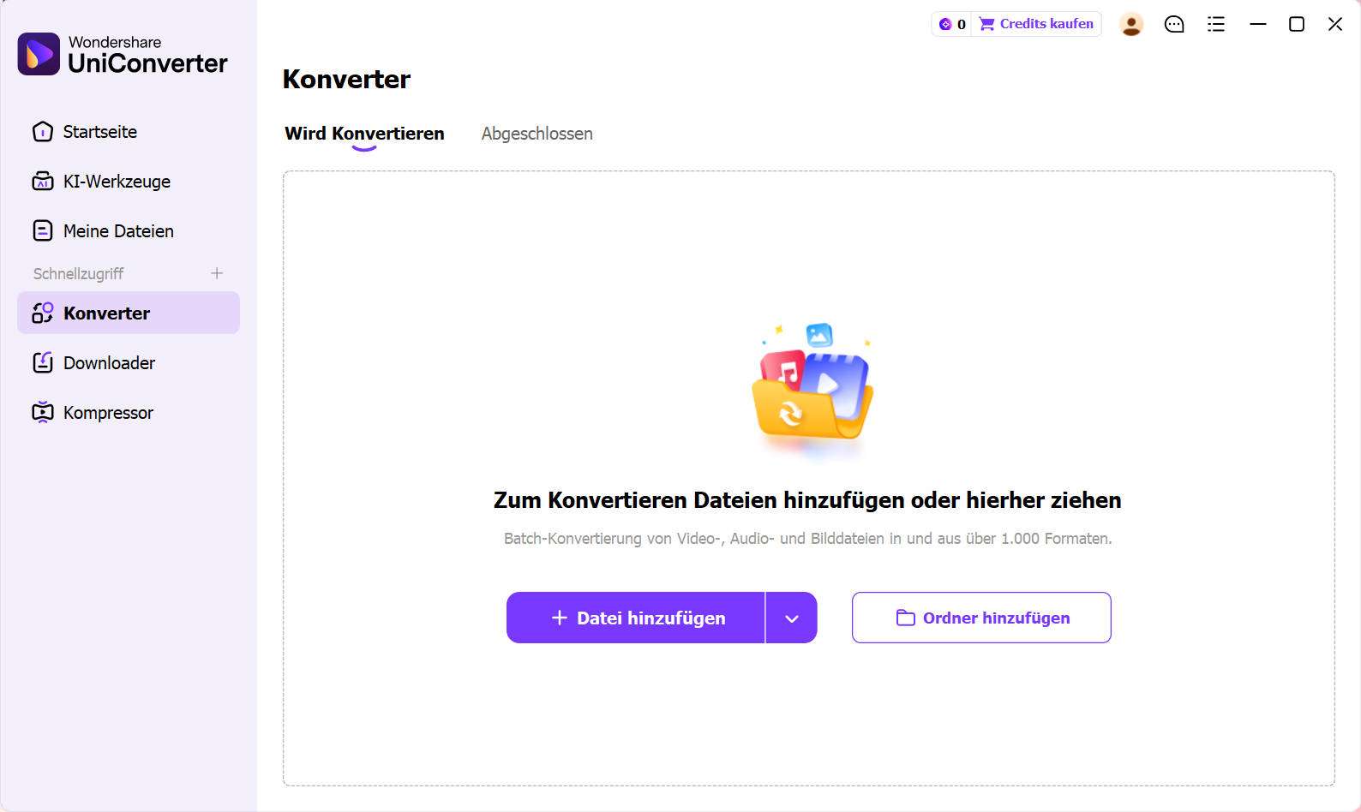The height and width of the screenshot is (812, 1361).
Task: Go to Meine Dateien
Action: (x=128, y=231)
